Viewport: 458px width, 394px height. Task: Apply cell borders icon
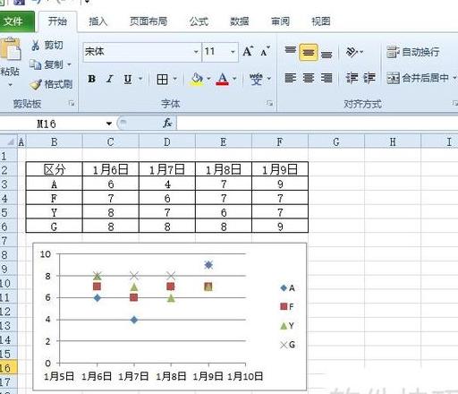point(162,80)
